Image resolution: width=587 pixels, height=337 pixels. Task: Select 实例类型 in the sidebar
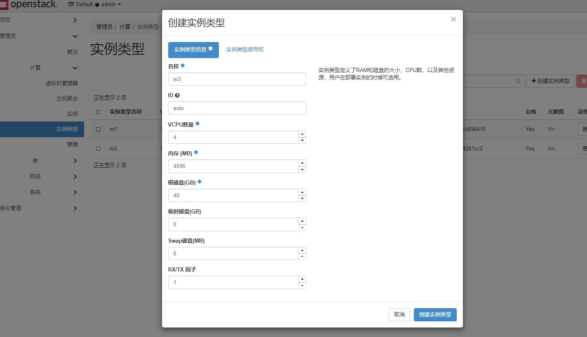point(42,129)
